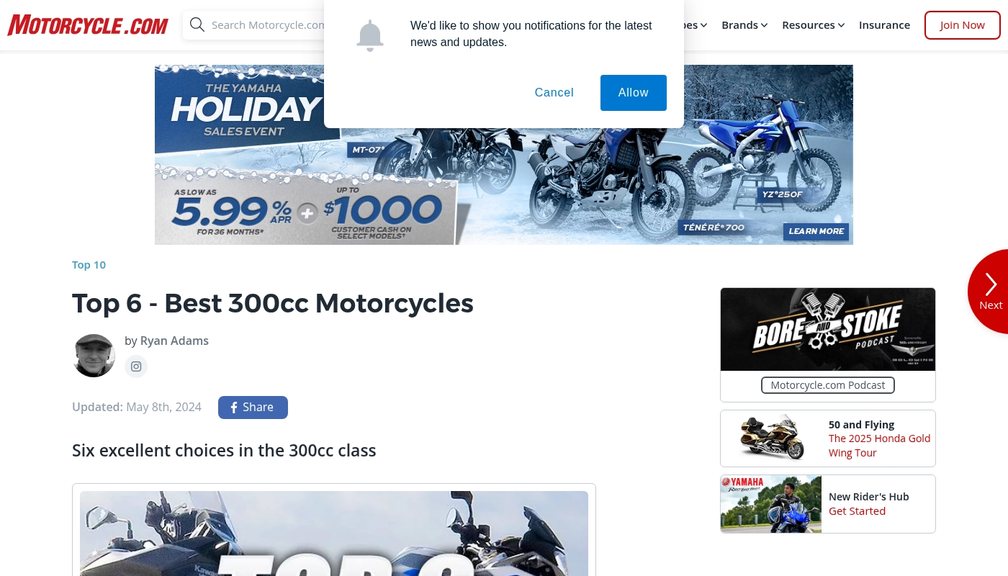The width and height of the screenshot is (1008, 576).
Task: Open the 2025 Honda Gold Wing Tour link
Action: pyautogui.click(x=879, y=446)
